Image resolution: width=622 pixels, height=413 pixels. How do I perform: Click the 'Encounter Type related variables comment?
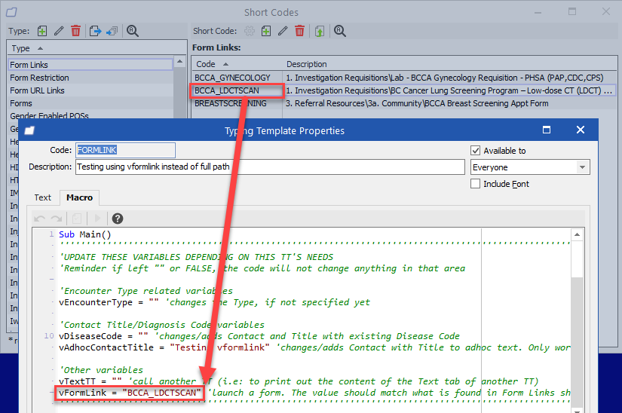[146, 291]
